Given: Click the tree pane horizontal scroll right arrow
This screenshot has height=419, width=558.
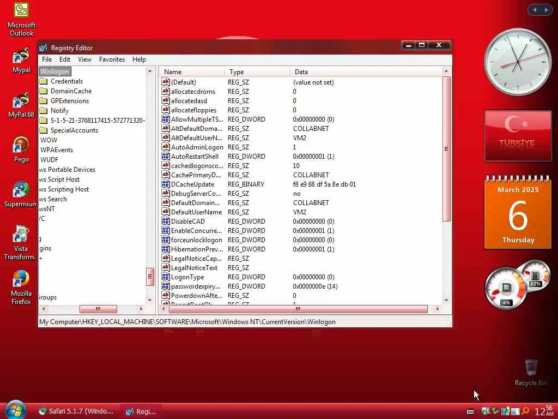Looking at the screenshot, I should 141,309.
